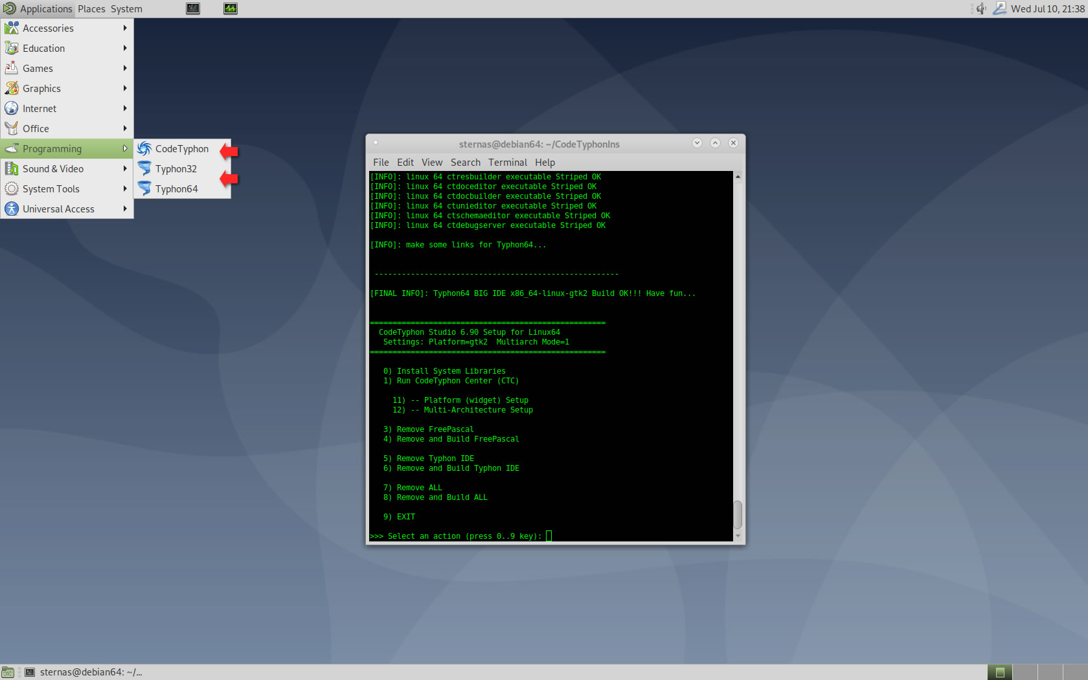Expand the Internet submenu arrow
This screenshot has width=1088, height=680.
pos(125,108)
